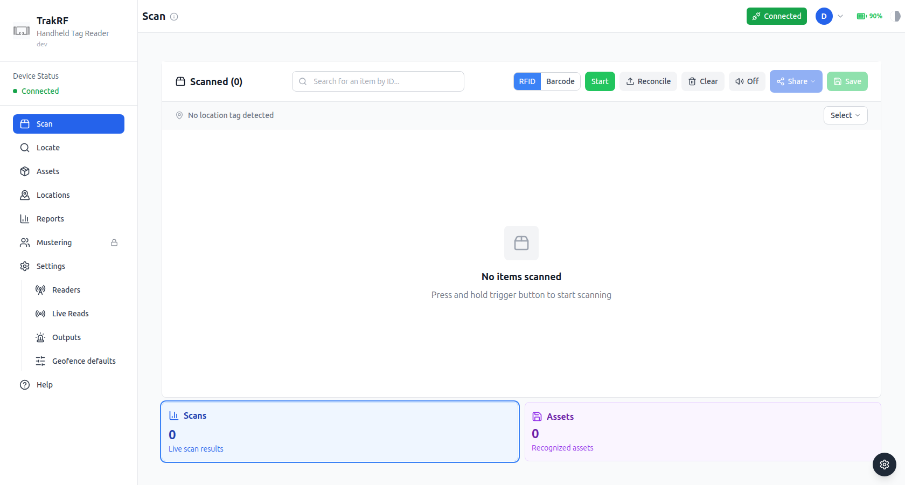Click the Mustering lock icon
This screenshot has height=485, width=905.
tap(114, 242)
